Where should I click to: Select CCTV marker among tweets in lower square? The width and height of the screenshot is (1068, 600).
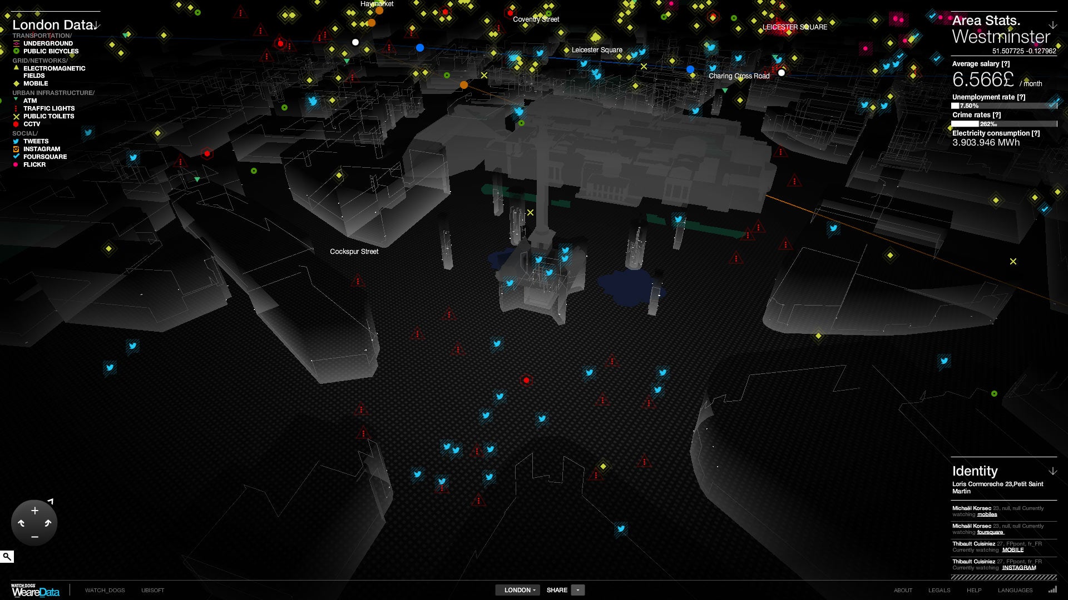coord(526,381)
